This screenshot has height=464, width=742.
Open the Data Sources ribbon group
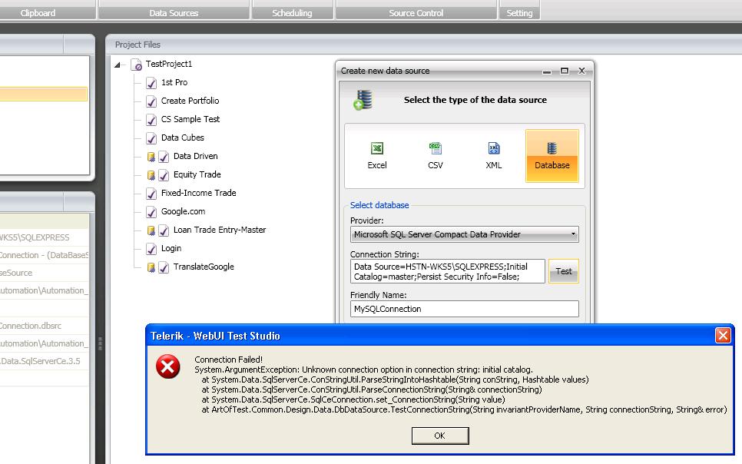(174, 13)
